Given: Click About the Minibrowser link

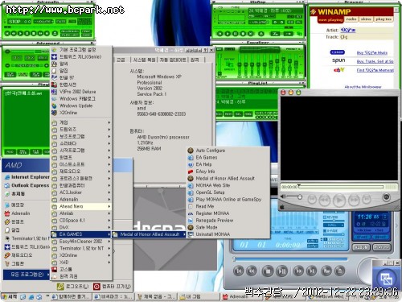Looking at the screenshot, I should (363, 87).
